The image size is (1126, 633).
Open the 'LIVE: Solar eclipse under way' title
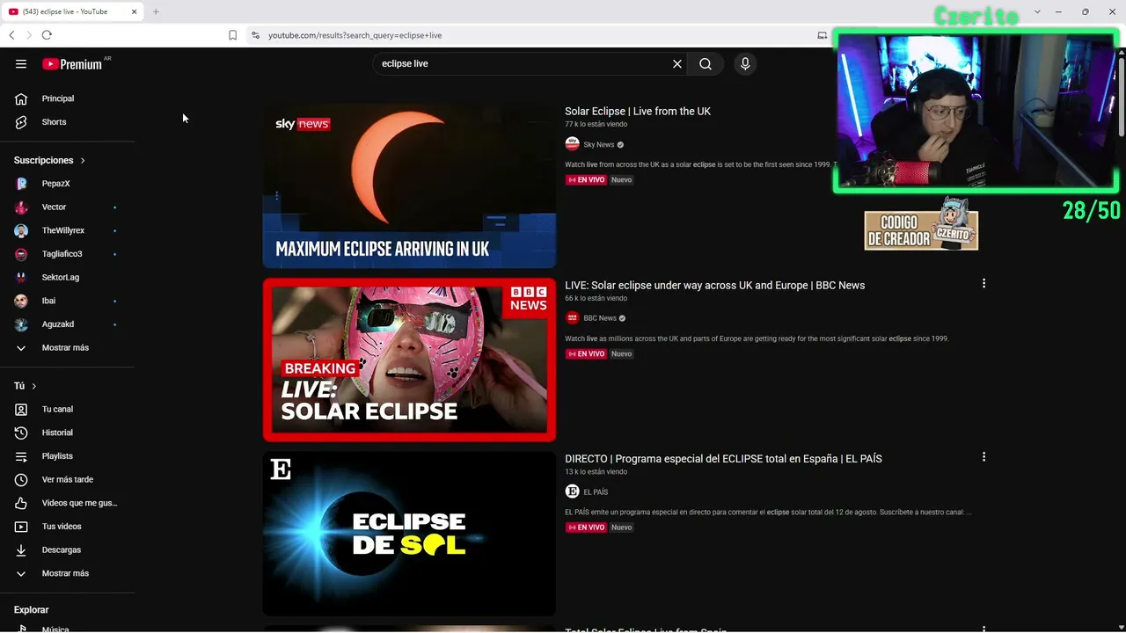click(714, 286)
